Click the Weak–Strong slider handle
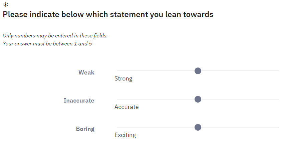286x153 pixels. (x=198, y=71)
